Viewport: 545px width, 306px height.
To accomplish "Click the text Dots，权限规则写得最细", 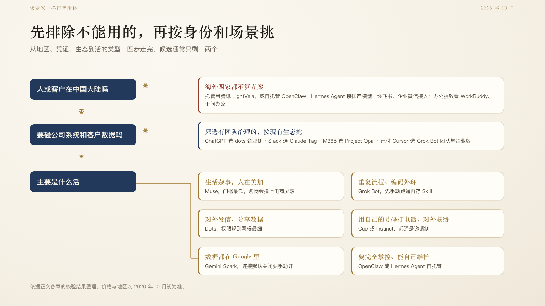I will (x=234, y=229).
